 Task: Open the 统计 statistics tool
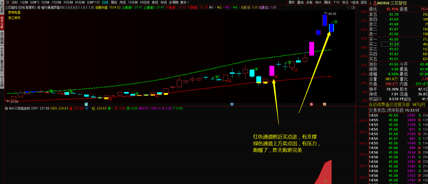pos(318,2)
